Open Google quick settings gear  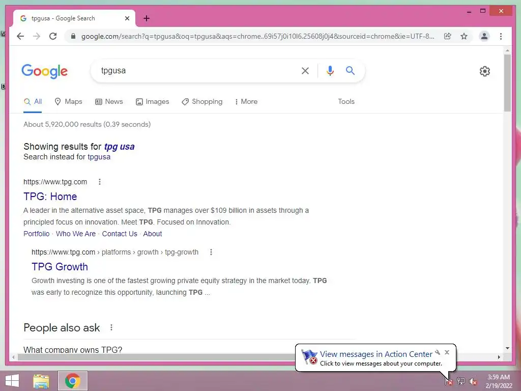484,71
